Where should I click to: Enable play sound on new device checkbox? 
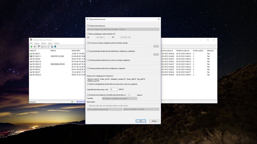[x=88, y=43]
